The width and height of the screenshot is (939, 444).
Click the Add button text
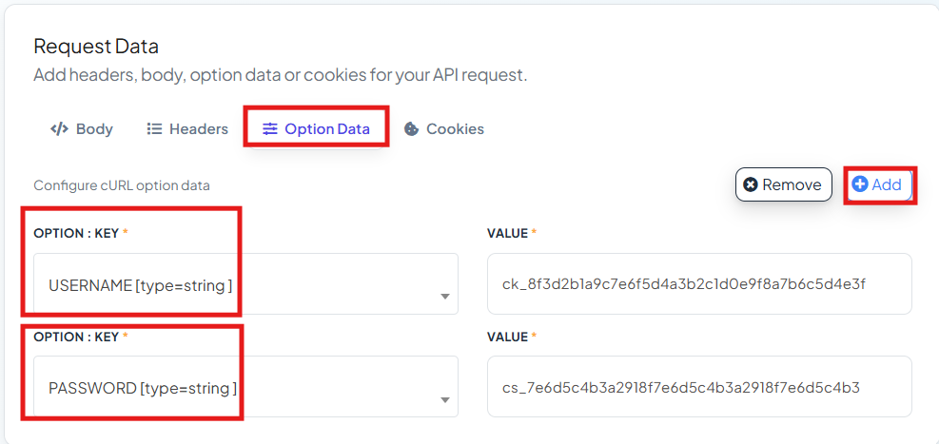tap(887, 184)
